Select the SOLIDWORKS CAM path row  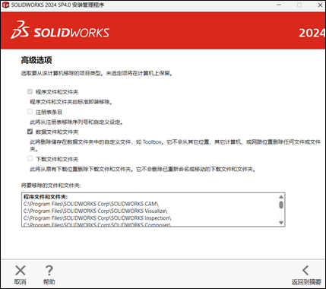tap(91, 204)
